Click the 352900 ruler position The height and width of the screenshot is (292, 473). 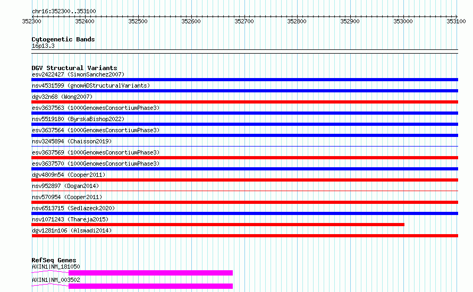(350, 21)
